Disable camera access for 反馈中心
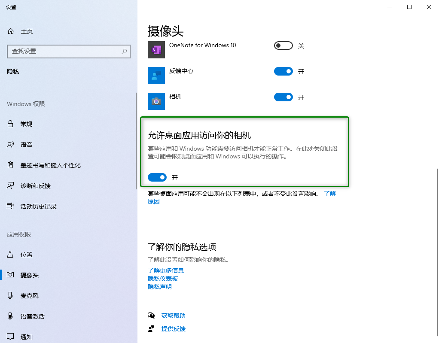439x343 pixels. pos(284,71)
